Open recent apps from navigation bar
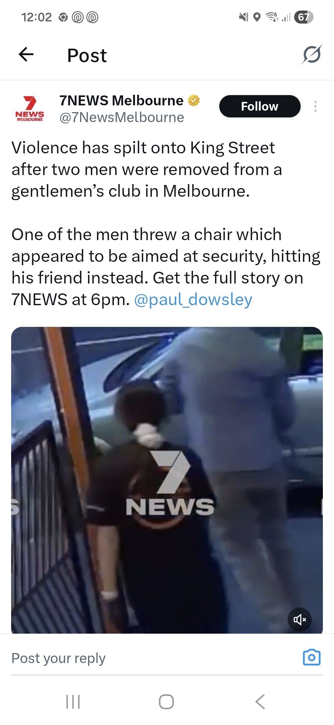Screen dimensions: 334x725 [x=73, y=702]
